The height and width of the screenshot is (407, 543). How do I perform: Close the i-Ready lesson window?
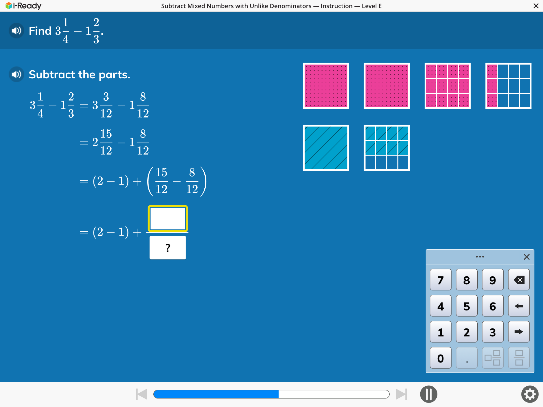point(536,6)
